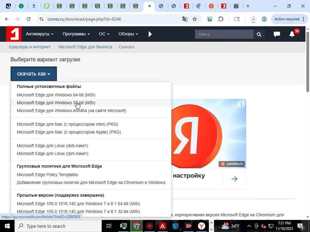Open Chrome three-dot menu
The width and height of the screenshot is (310, 232).
pos(303,19)
